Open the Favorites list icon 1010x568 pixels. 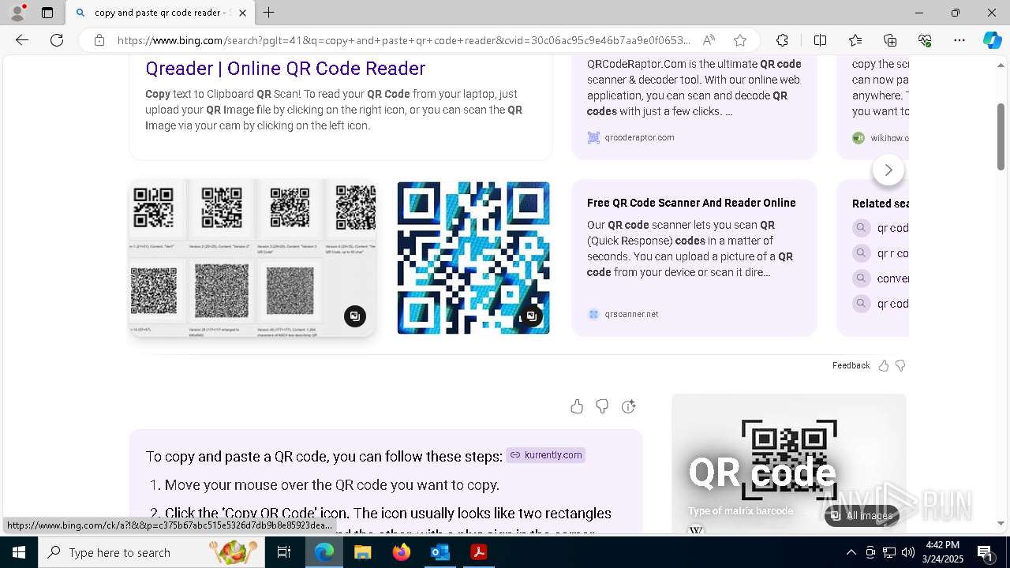pyautogui.click(x=855, y=40)
